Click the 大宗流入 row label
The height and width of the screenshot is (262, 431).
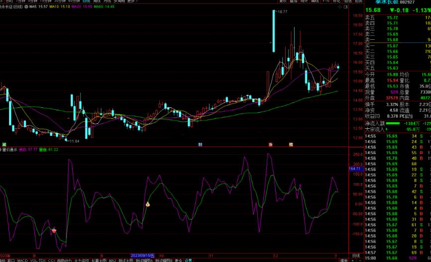(x=374, y=129)
